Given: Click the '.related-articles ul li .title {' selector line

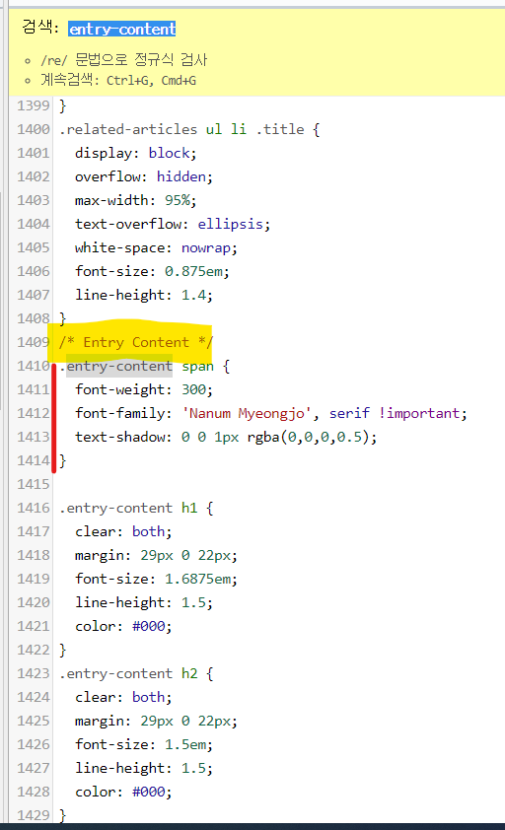Looking at the screenshot, I should pos(189,129).
